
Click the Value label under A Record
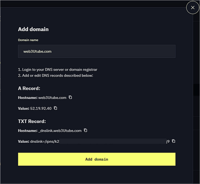[x=24, y=108]
